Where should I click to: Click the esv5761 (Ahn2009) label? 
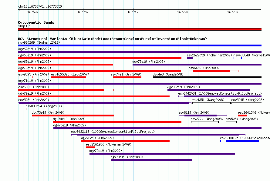click(34, 100)
